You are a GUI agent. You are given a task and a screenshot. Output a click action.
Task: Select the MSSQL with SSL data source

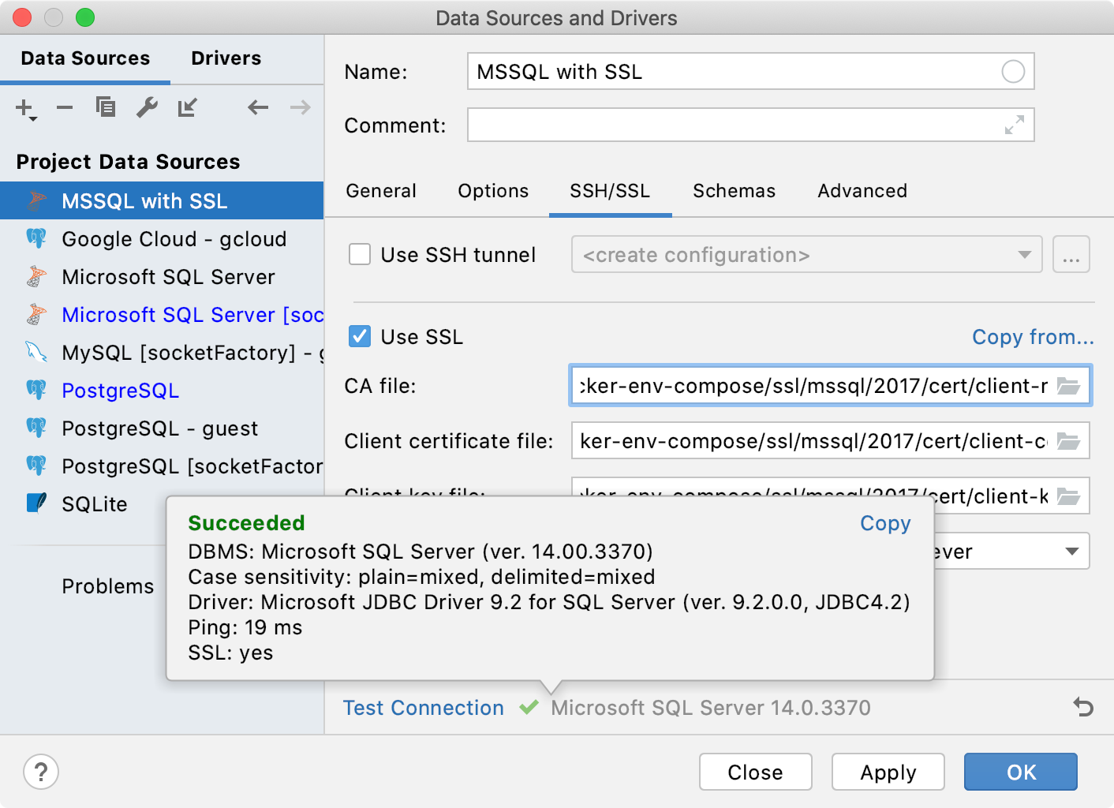[x=144, y=200]
